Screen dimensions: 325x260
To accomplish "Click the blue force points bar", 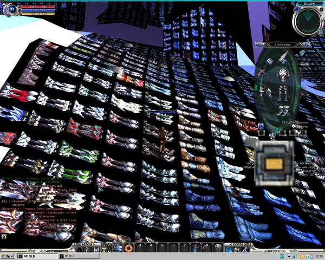I will click(x=38, y=10).
